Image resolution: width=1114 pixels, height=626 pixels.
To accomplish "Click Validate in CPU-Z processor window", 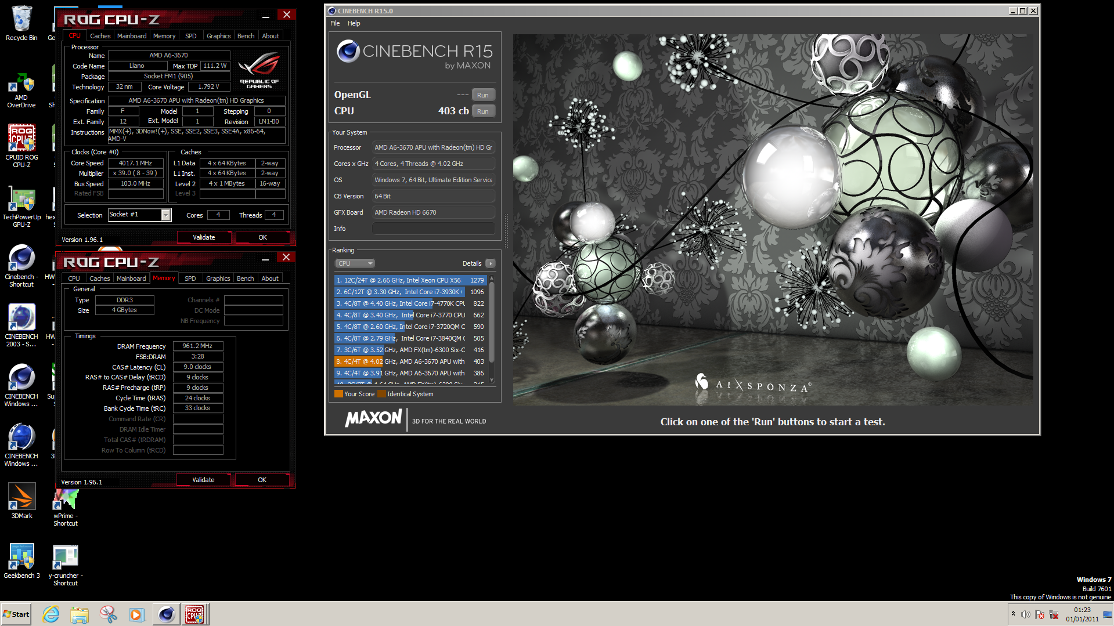I will tap(204, 237).
